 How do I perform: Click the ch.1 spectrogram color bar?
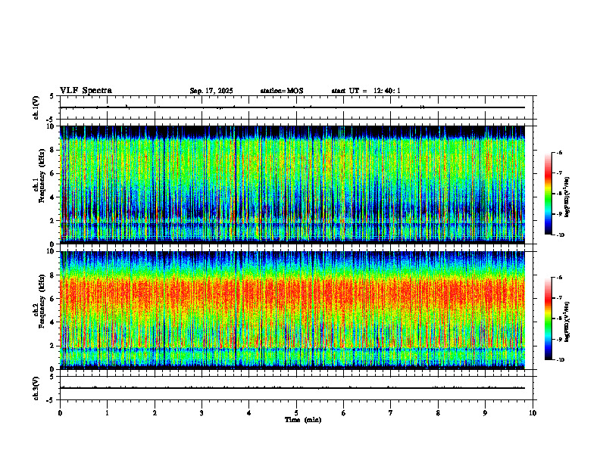click(x=548, y=193)
